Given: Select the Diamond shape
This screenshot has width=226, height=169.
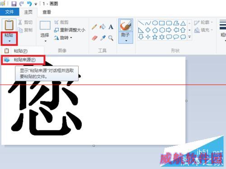Looking at the screenshot, I should pyautogui.click(x=148, y=30).
